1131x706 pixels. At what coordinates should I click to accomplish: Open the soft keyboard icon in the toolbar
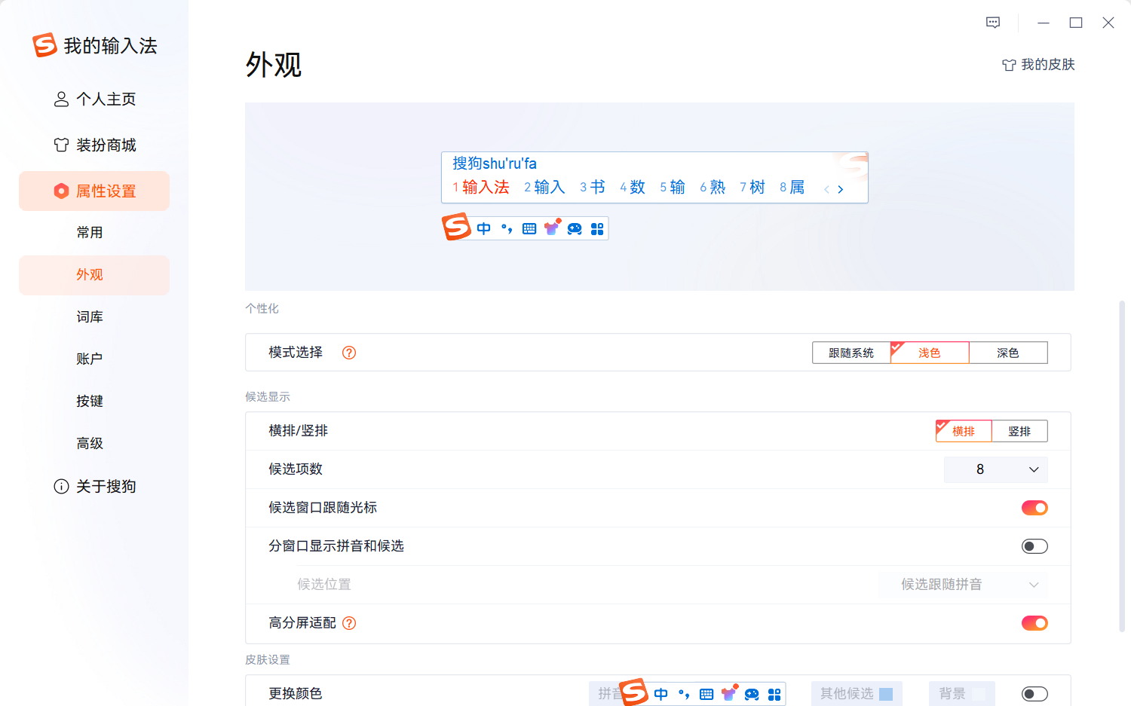pyautogui.click(x=529, y=228)
